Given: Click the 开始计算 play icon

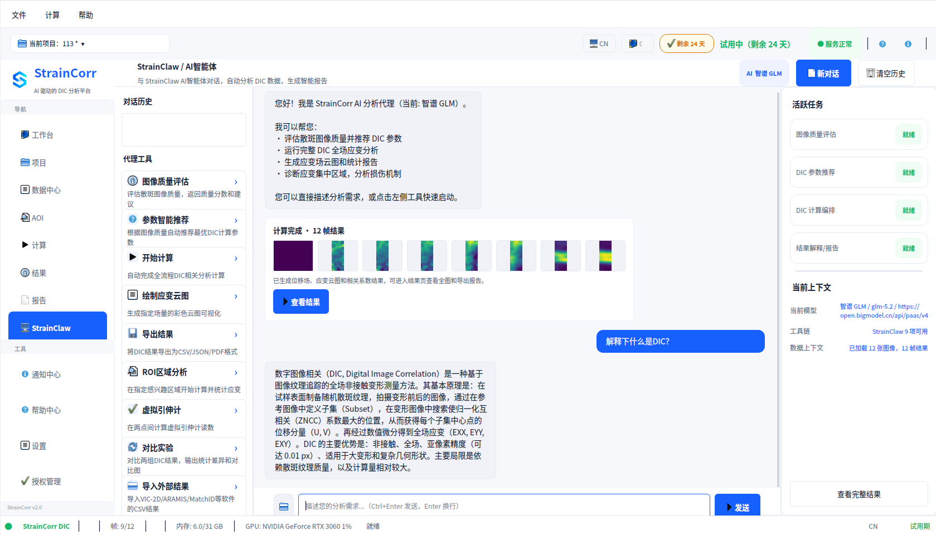Looking at the screenshot, I should 133,257.
